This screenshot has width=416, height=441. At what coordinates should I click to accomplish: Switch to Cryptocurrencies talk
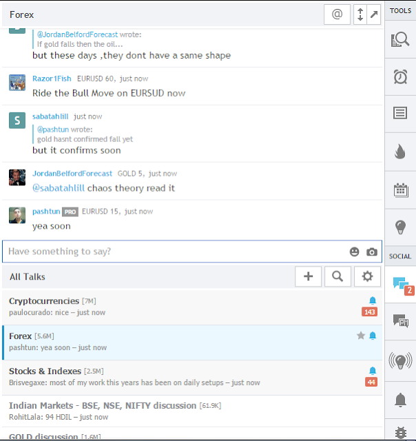pyautogui.click(x=192, y=307)
